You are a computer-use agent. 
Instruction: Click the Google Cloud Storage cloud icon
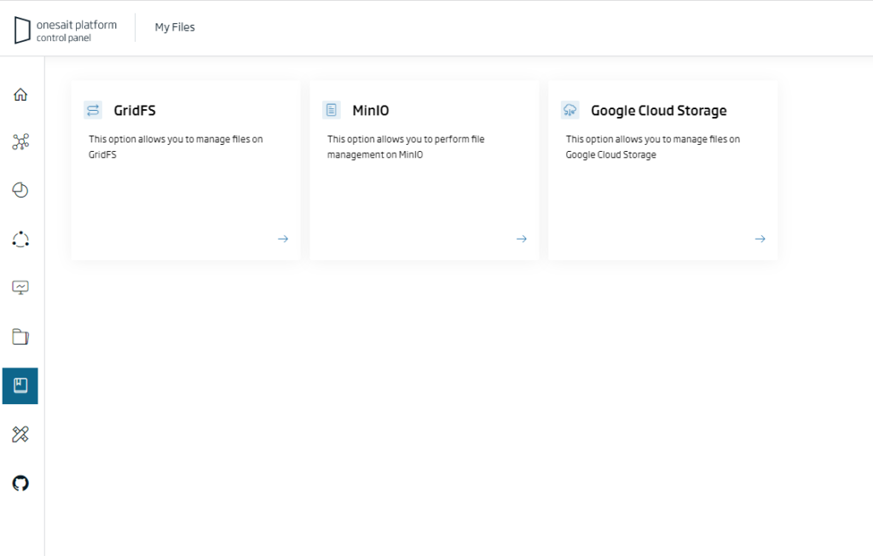(570, 110)
